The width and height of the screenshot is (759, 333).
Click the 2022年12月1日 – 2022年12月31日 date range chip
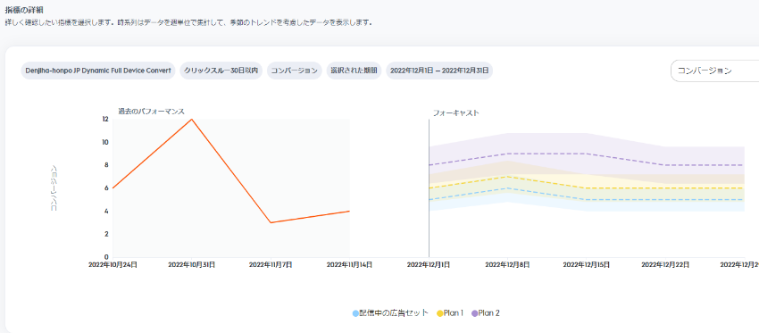[439, 71]
